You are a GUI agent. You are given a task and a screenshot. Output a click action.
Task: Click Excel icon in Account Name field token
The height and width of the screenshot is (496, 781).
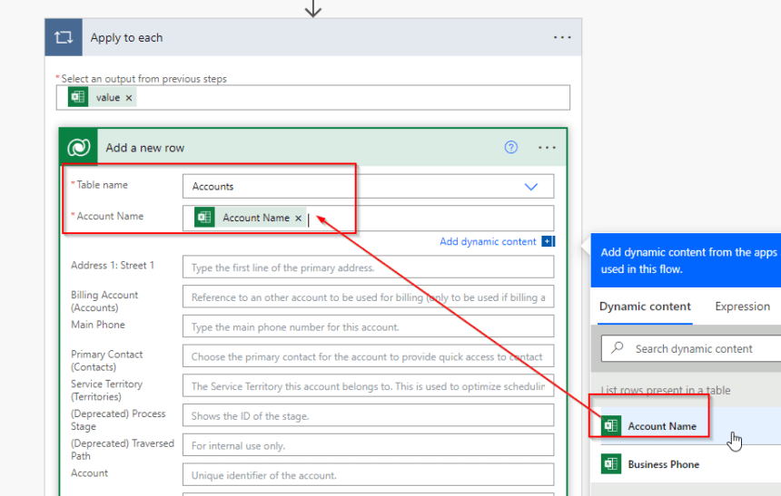pos(204,218)
